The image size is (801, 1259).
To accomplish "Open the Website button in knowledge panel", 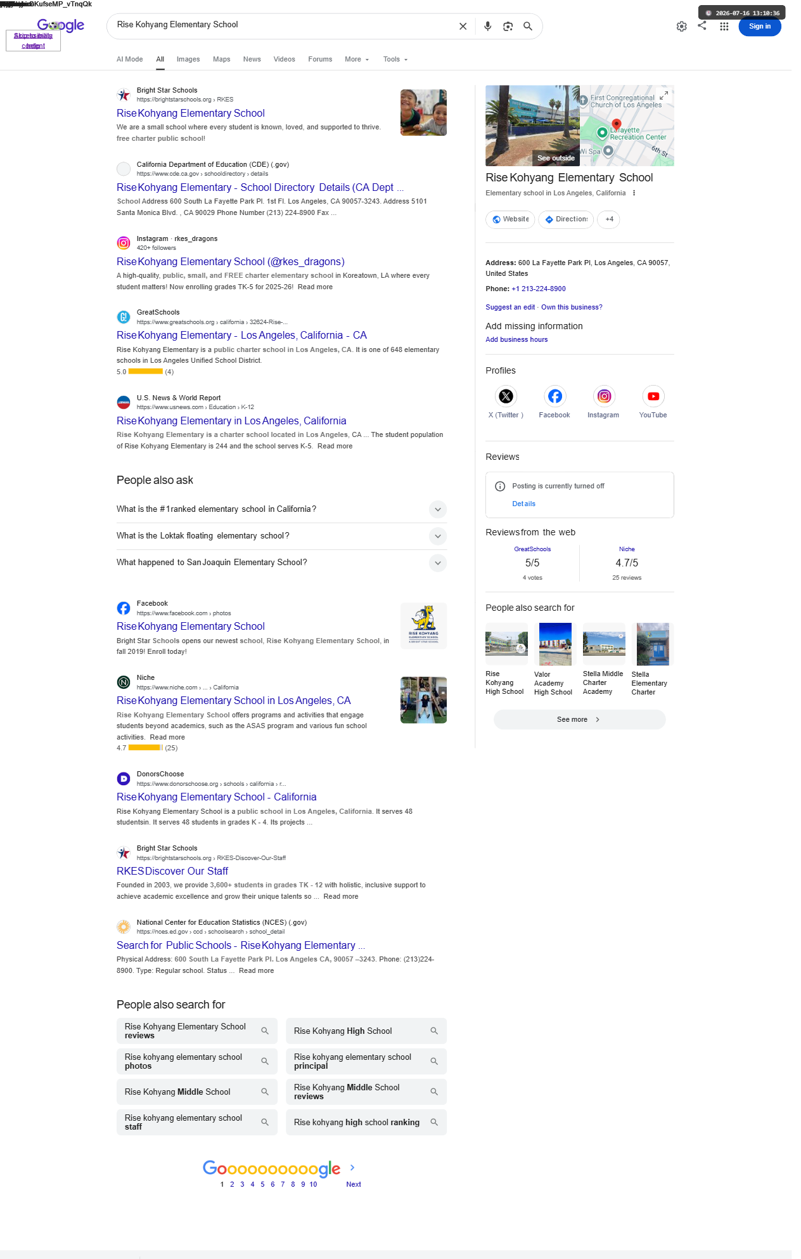I will click(x=510, y=219).
